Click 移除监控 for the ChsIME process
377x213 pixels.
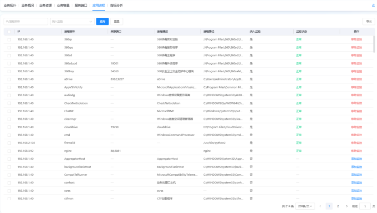click(357, 111)
